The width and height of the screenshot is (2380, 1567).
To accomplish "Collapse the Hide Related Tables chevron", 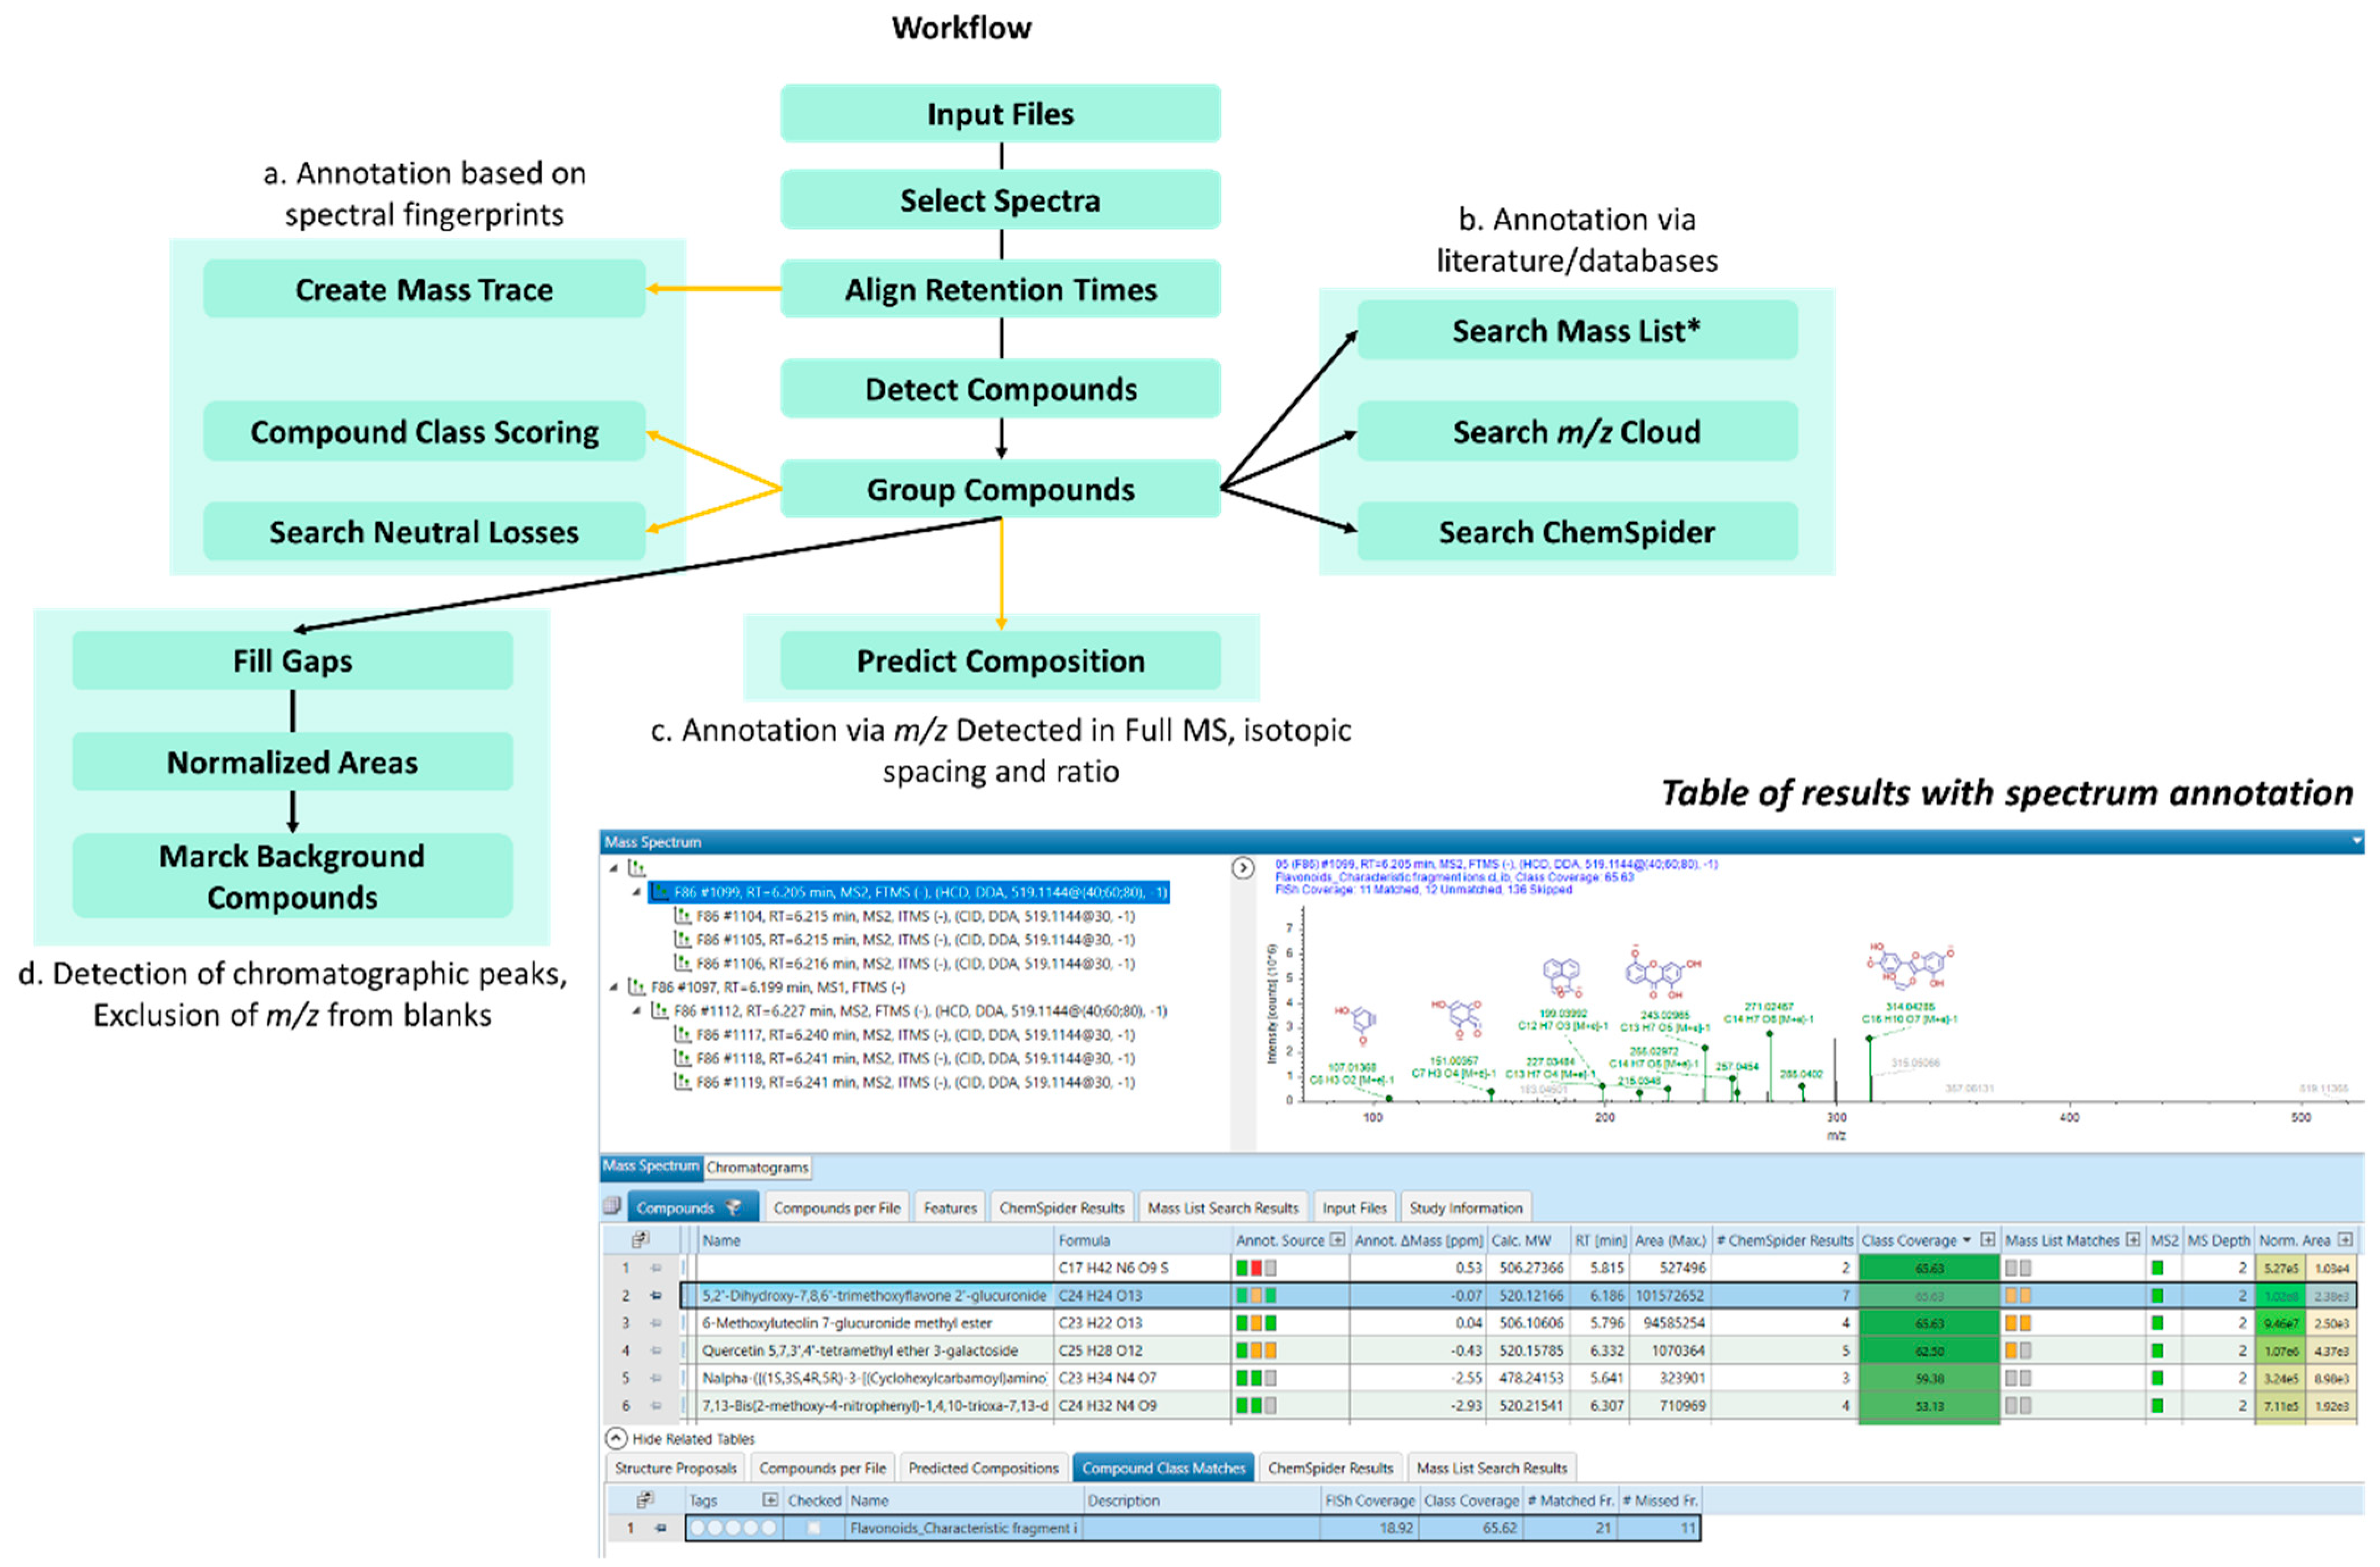I will point(616,1439).
